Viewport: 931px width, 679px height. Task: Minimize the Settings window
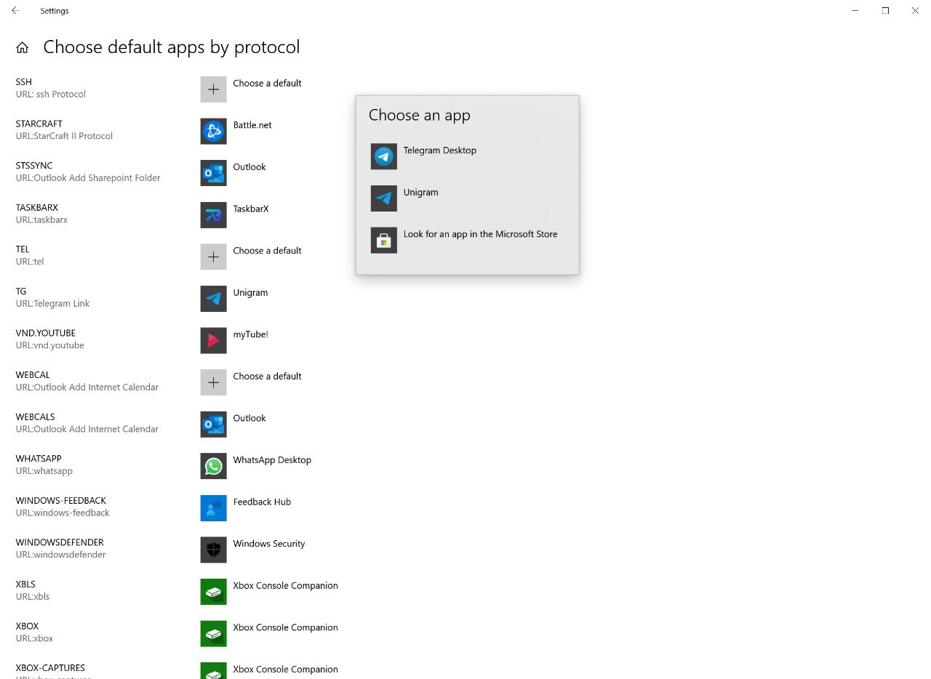pyautogui.click(x=855, y=11)
